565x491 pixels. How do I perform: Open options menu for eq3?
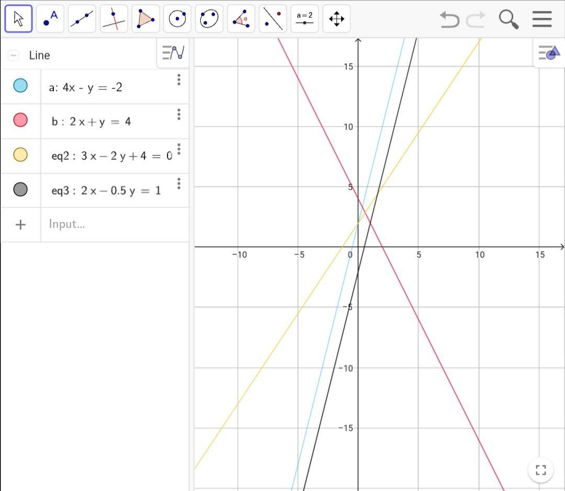pos(179,184)
